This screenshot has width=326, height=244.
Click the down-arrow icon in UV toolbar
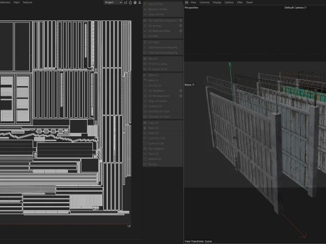click(140, 3)
